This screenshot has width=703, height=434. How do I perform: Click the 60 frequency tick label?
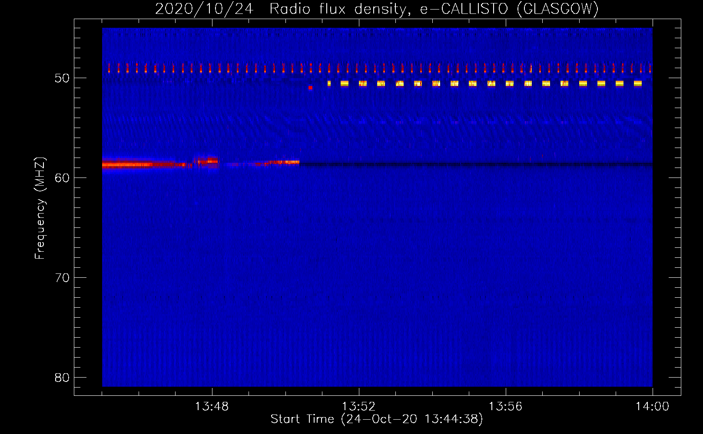62,178
